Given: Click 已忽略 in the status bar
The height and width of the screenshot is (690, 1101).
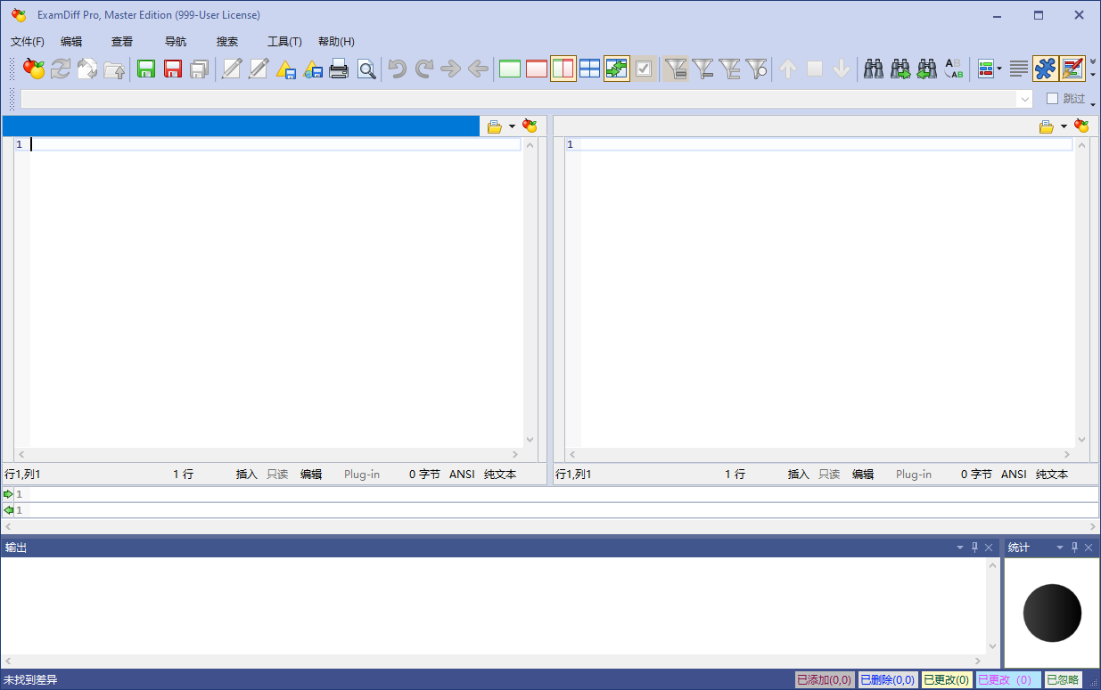Looking at the screenshot, I should click(1063, 680).
